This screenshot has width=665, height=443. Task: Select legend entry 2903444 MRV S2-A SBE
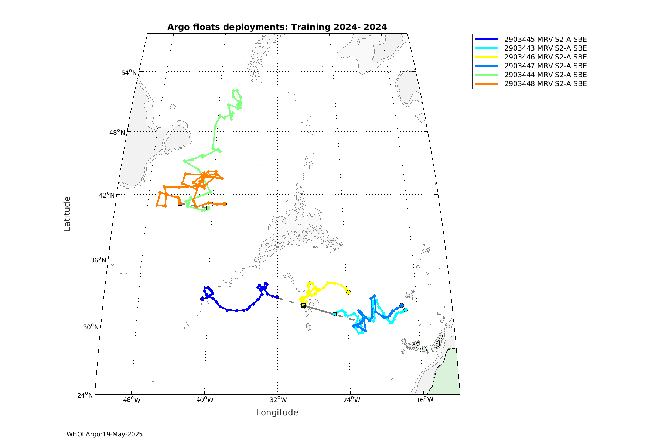coord(545,75)
